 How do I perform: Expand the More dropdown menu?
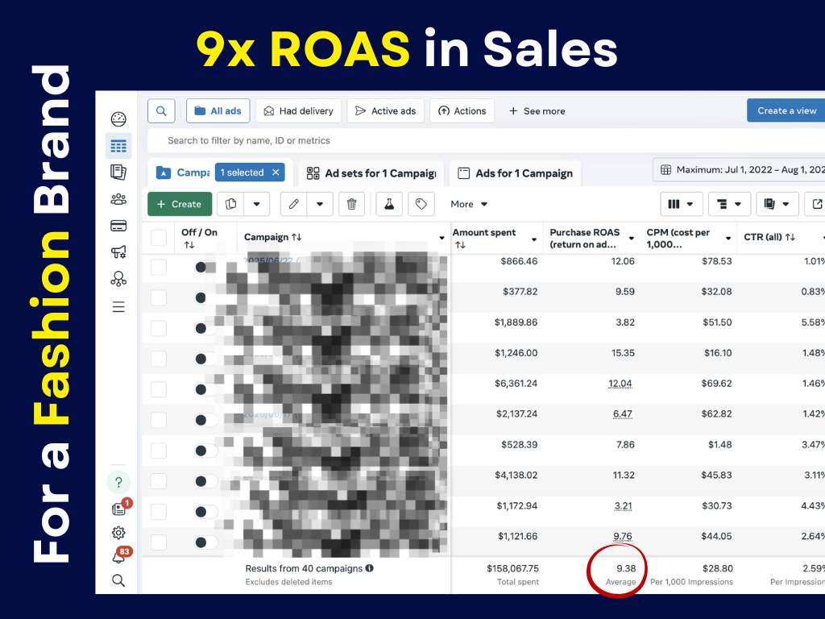tap(469, 204)
